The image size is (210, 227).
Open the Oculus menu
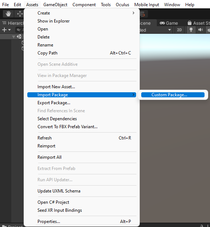point(122,5)
